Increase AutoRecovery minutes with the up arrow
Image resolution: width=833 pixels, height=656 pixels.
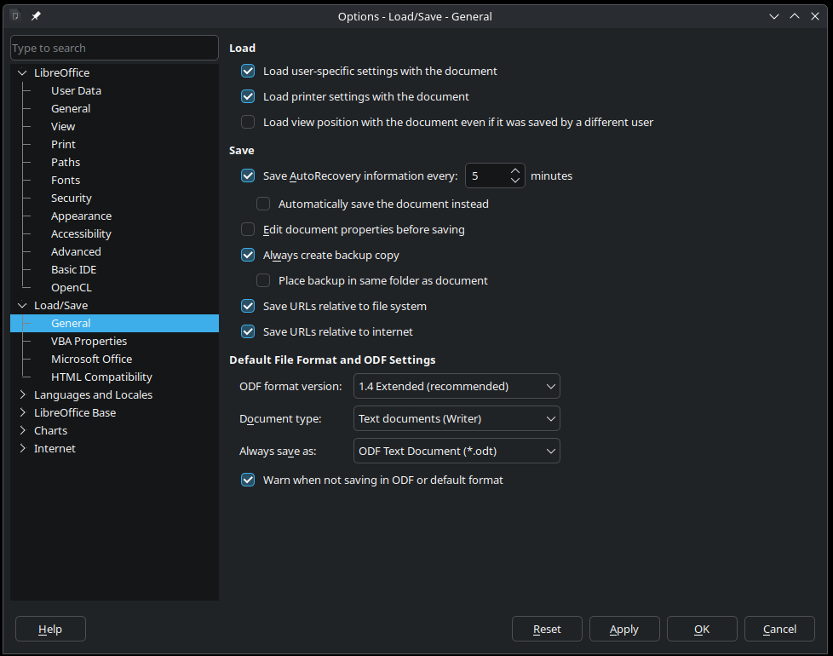pos(514,170)
